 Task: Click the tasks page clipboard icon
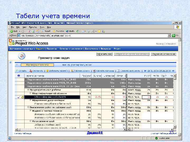pyautogui.click(x=22, y=56)
